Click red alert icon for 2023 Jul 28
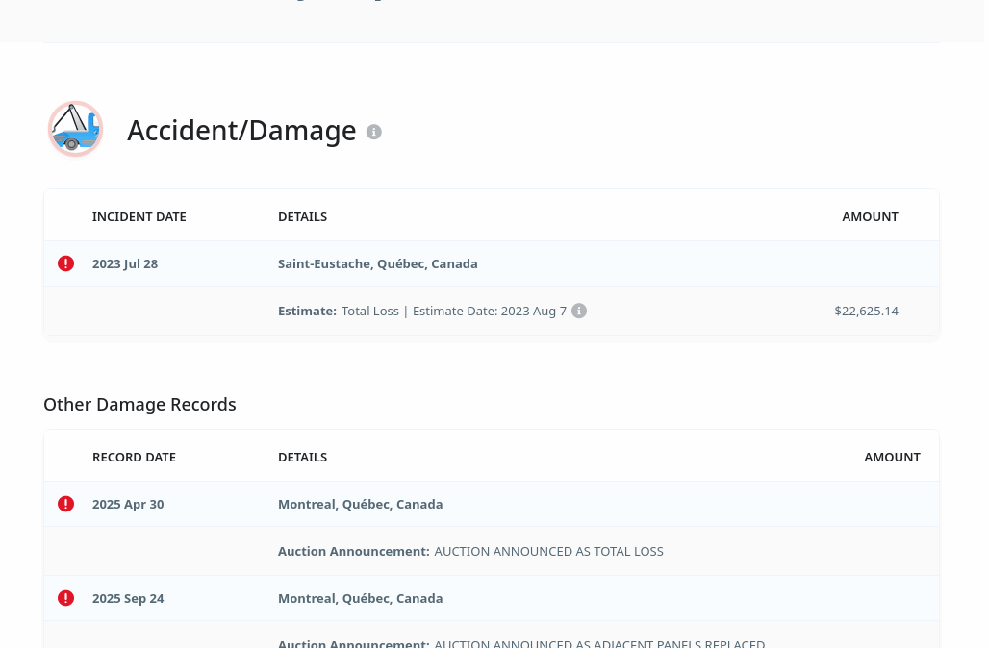The width and height of the screenshot is (988, 648). pos(65,263)
